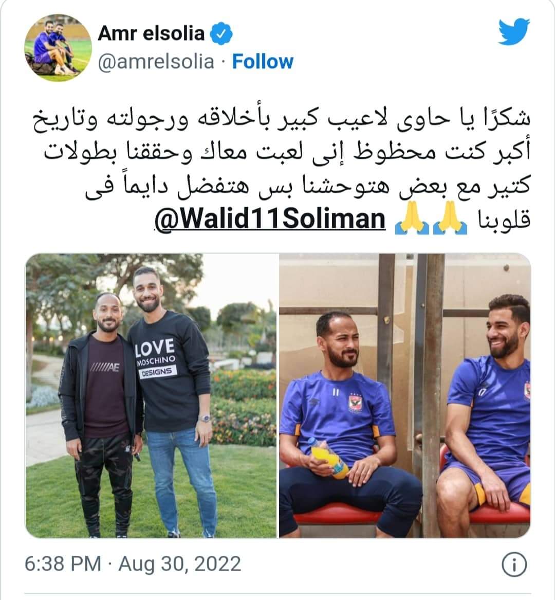Click the club crest on the number 11 jersey

355,403
